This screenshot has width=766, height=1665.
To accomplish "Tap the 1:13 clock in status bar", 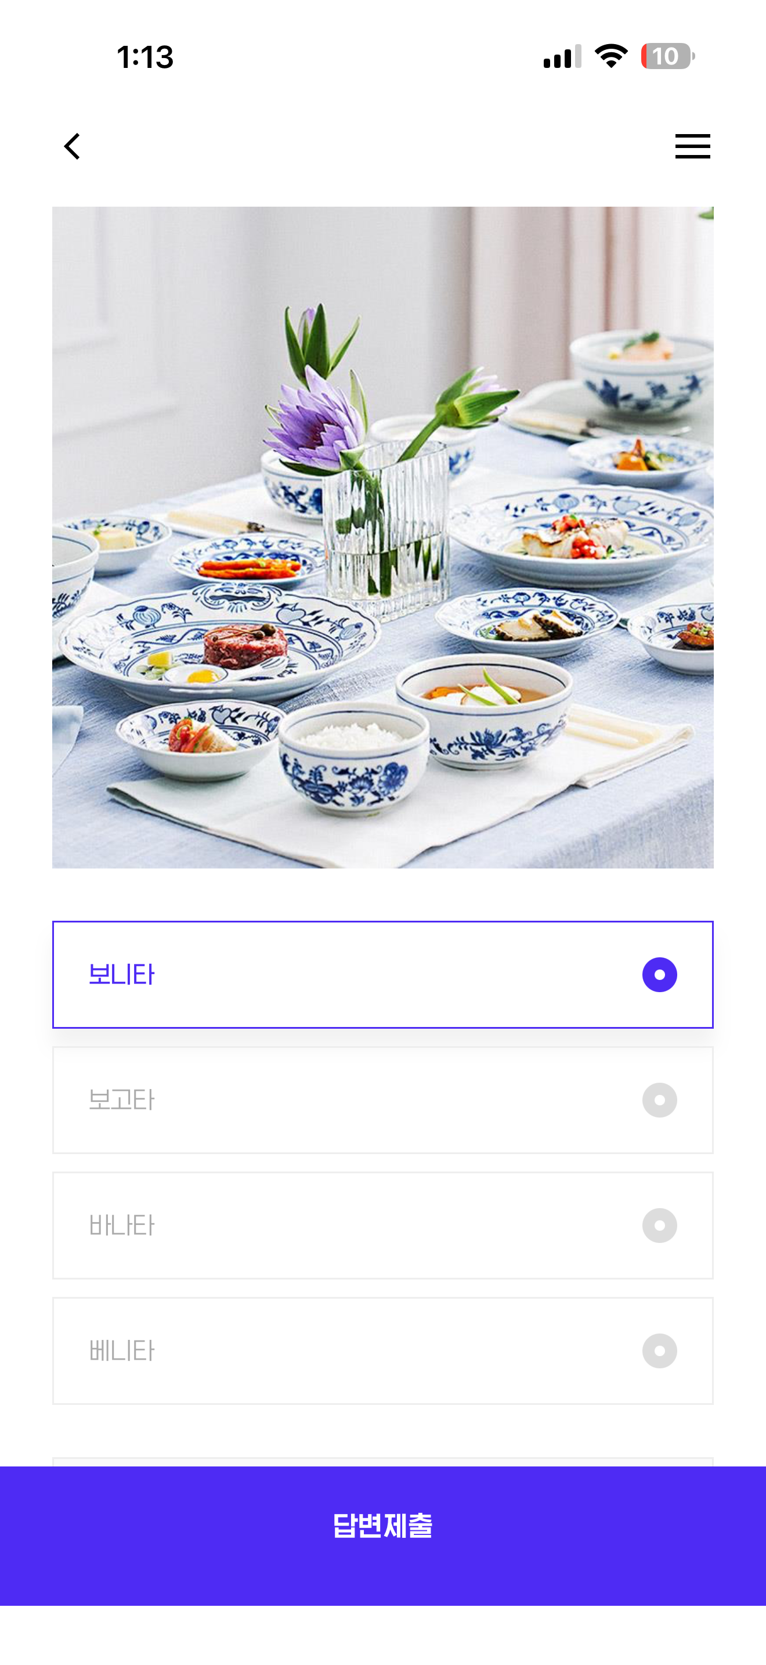I will (x=145, y=57).
